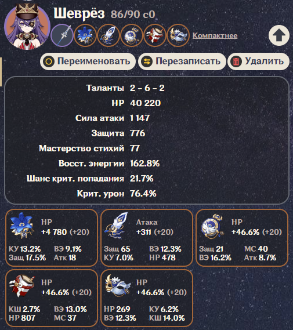Click the yellow swap arrows icon
The image size is (293, 330).
coord(147,61)
